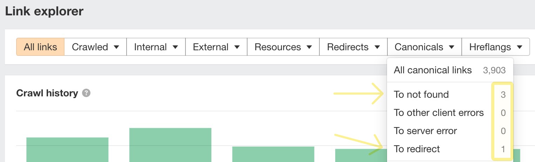Open the Hreflangs dropdown
Viewport: 535px width, 162px height.
pos(496,47)
